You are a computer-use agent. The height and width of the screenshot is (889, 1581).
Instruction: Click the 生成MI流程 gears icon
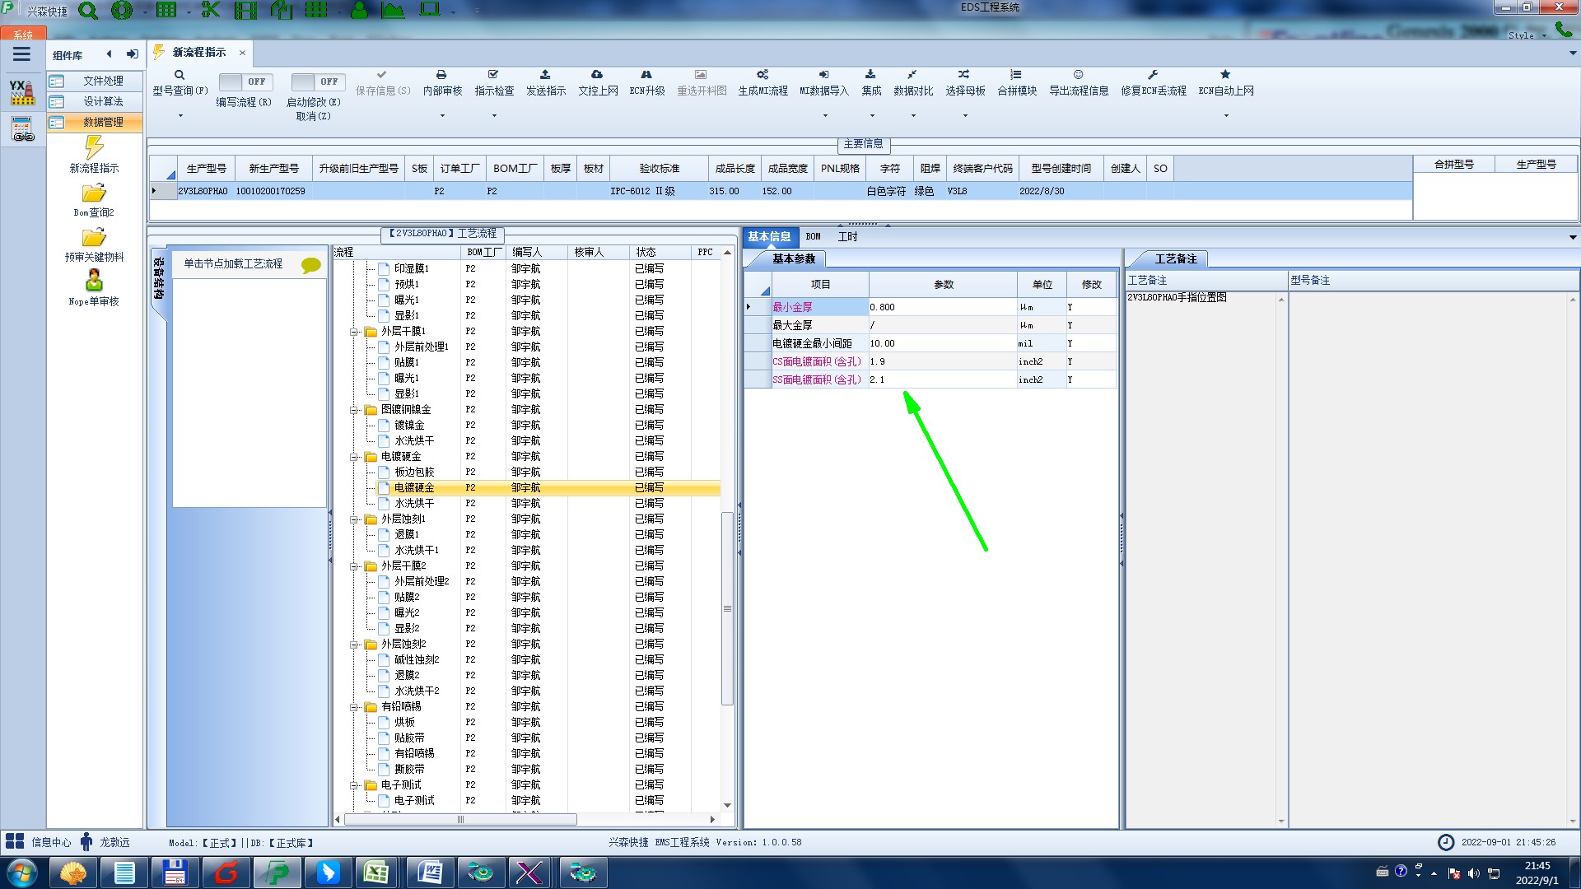click(763, 75)
